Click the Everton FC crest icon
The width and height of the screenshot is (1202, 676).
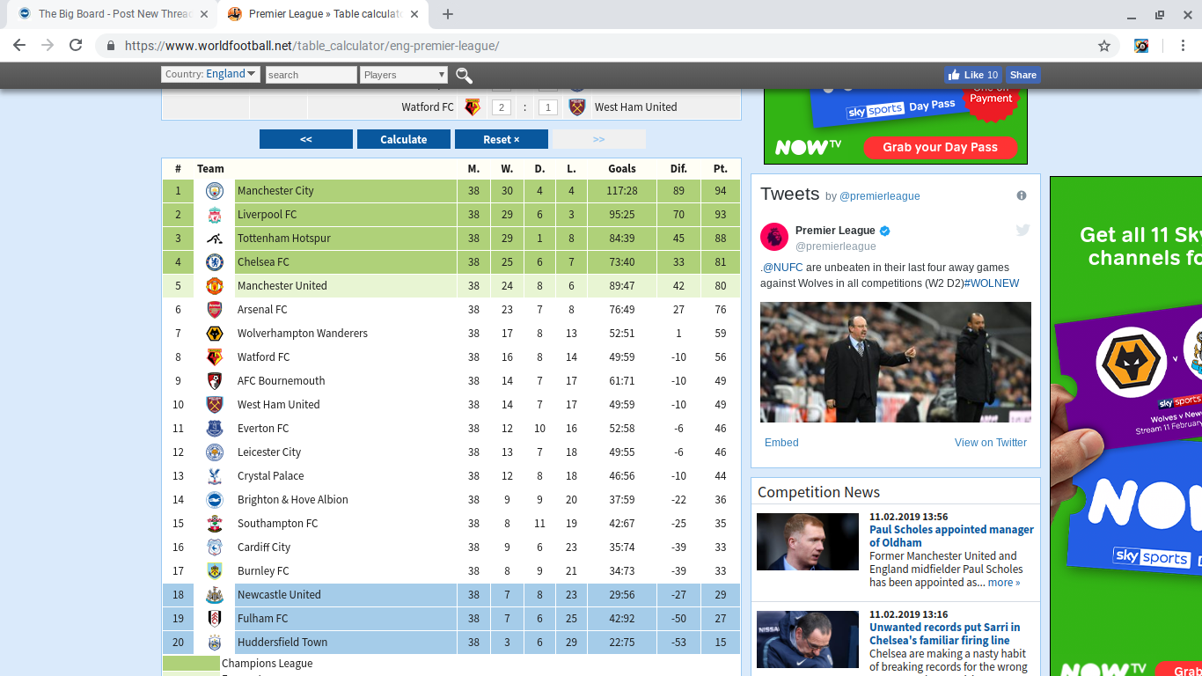[215, 429]
